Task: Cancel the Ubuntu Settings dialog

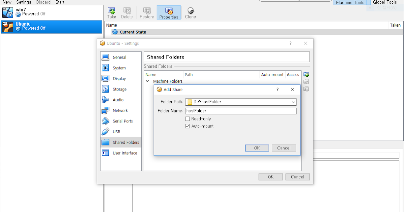Action: click(x=297, y=177)
